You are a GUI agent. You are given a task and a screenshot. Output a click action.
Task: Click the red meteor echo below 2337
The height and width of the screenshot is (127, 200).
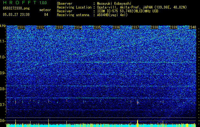point(137,103)
